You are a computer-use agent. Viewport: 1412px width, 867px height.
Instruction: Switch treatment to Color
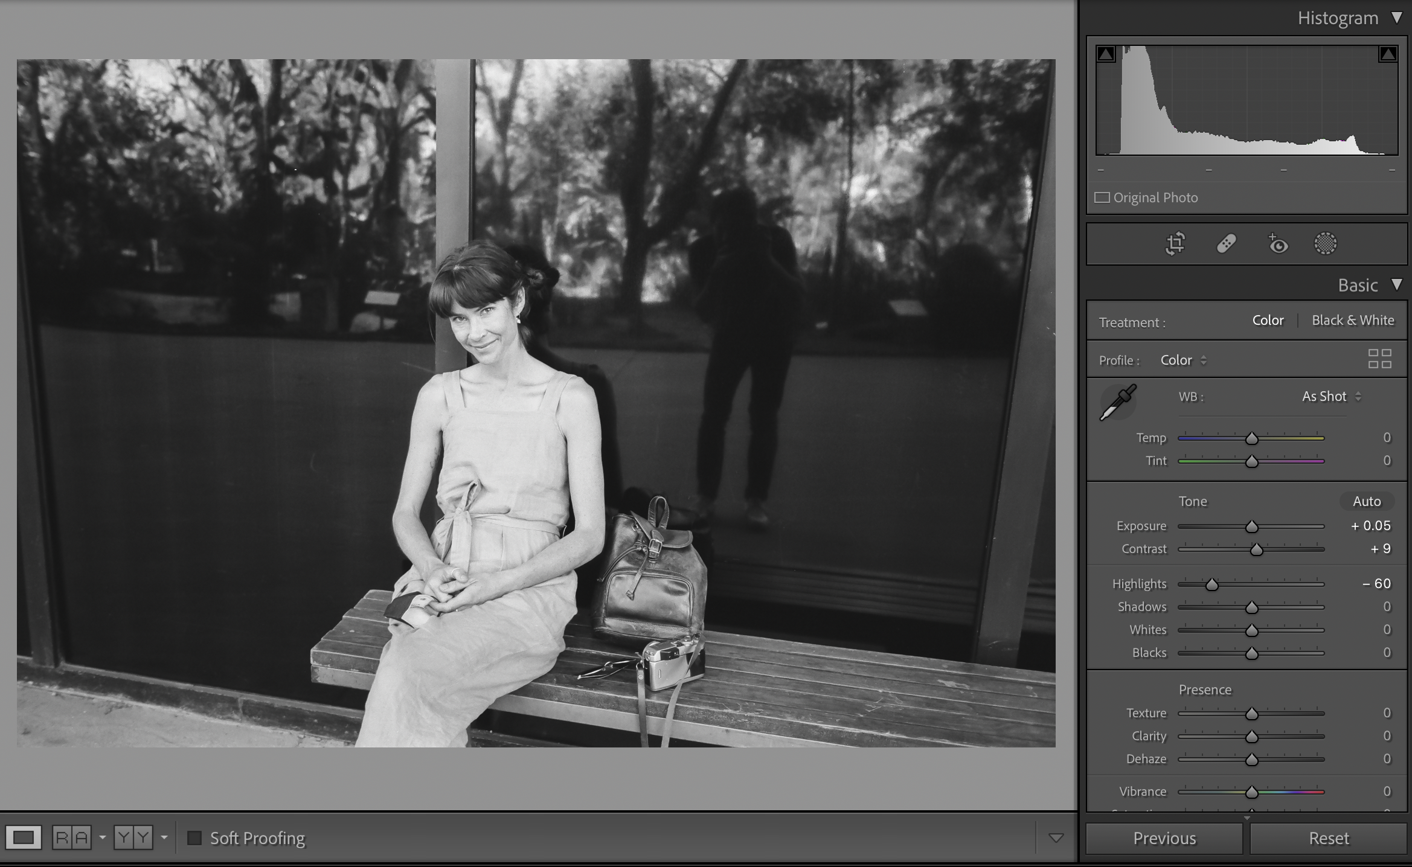1268,321
